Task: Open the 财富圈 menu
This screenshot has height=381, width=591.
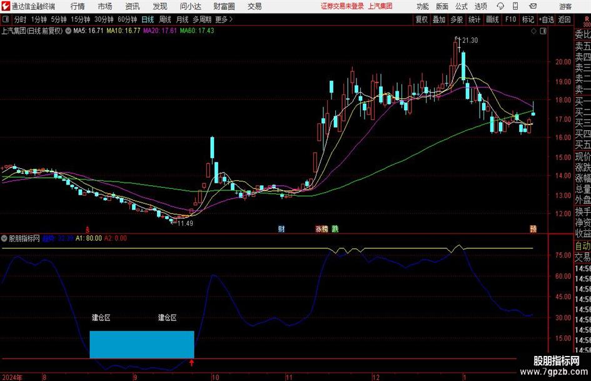Action: tap(224, 6)
